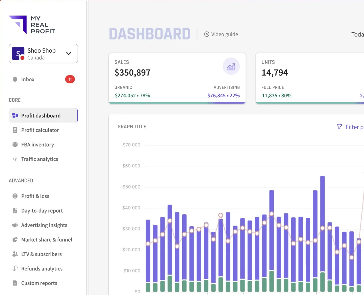This screenshot has height=295, width=364.
Task: Click the Graph Title heading
Action: (132, 126)
